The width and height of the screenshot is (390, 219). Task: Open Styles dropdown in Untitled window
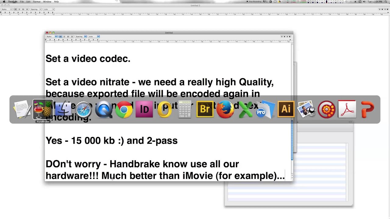[51, 36]
